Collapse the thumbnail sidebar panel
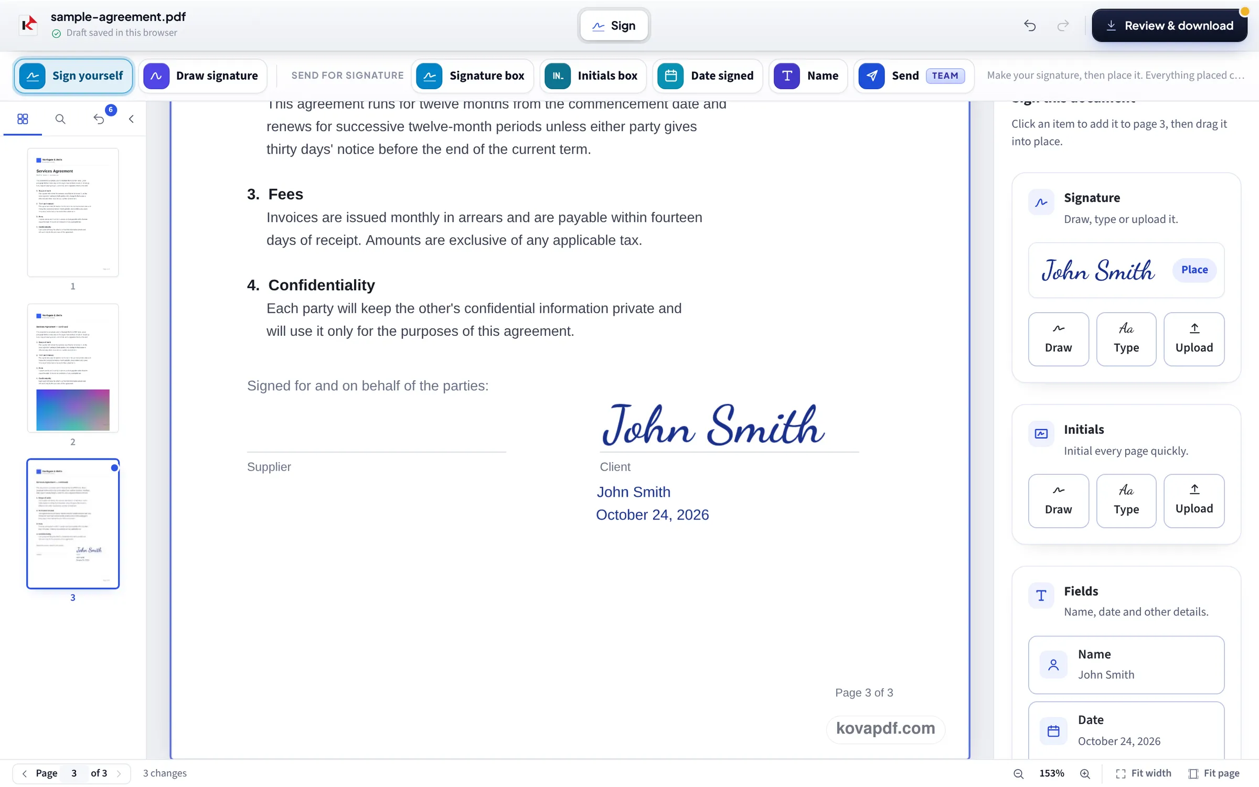 pos(131,119)
